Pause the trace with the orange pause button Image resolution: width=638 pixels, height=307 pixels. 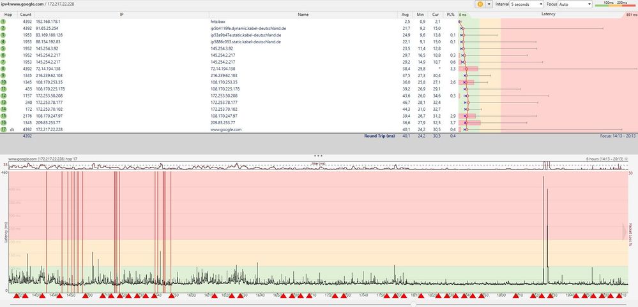480,4
